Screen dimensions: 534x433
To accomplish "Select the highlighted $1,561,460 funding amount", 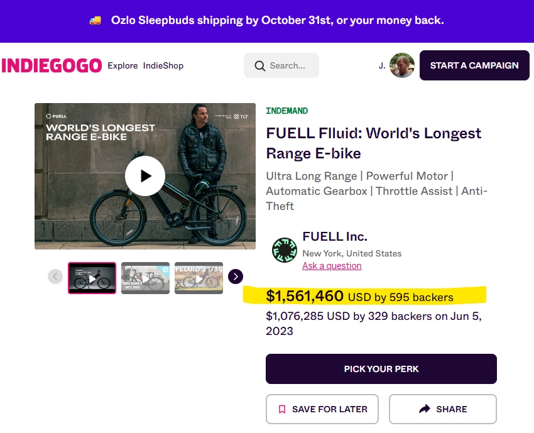I will click(305, 295).
